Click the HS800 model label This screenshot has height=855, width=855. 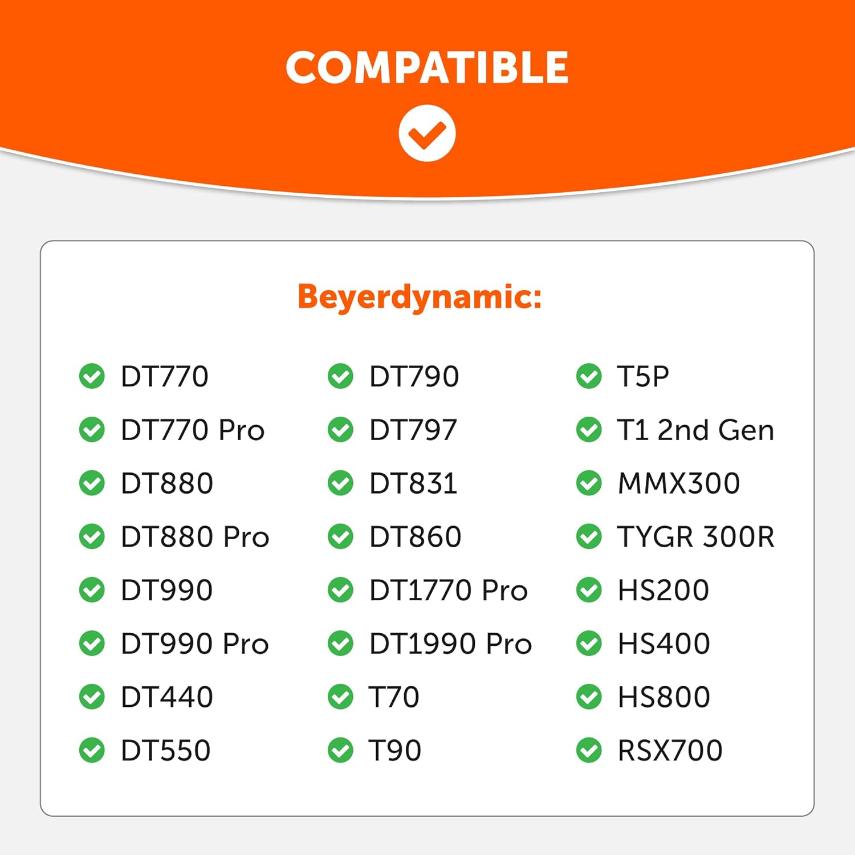point(664,697)
